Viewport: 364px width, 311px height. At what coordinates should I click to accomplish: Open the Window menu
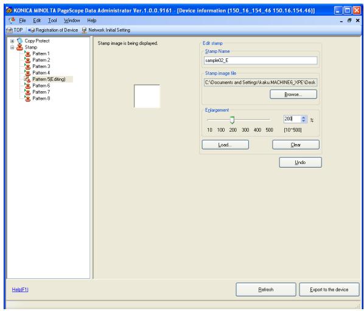[x=72, y=21]
